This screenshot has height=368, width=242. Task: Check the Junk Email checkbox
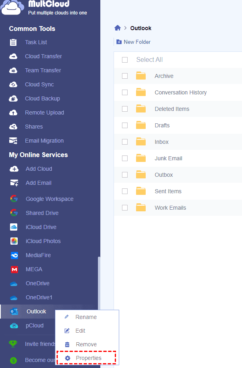(x=125, y=158)
